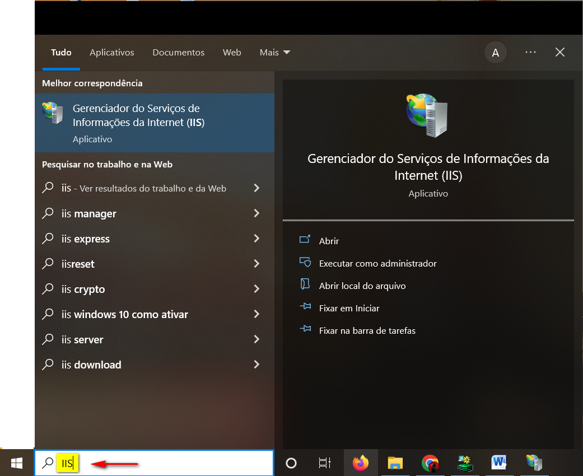This screenshot has width=583, height=476.
Task: Open the best match Gerenciador do Serviços (IIS)
Action: (x=155, y=123)
